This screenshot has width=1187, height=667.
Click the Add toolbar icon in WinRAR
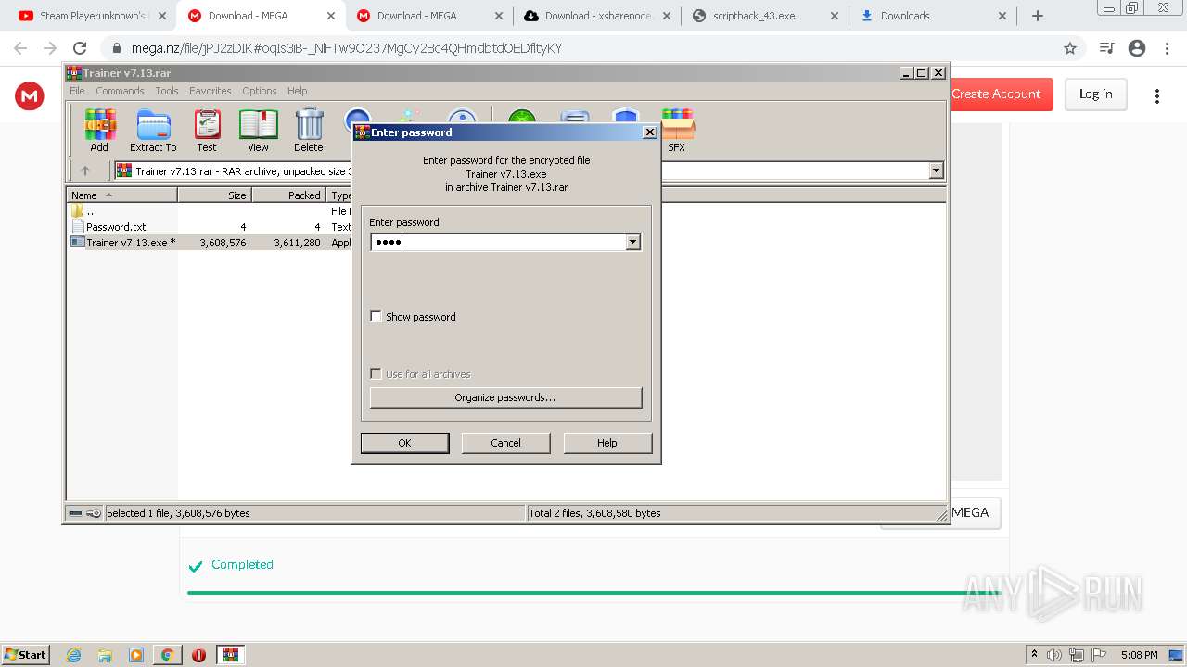click(x=99, y=130)
